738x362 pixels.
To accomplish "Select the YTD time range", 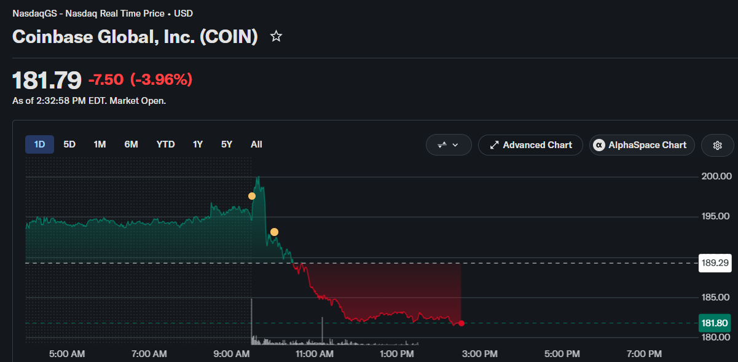I will (165, 144).
